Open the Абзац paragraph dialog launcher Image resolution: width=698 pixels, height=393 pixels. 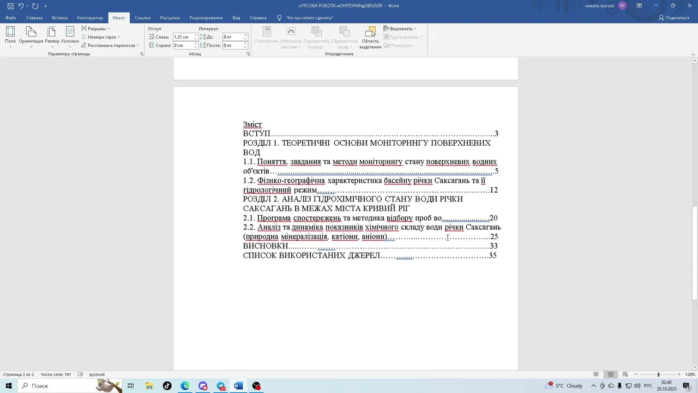point(248,54)
